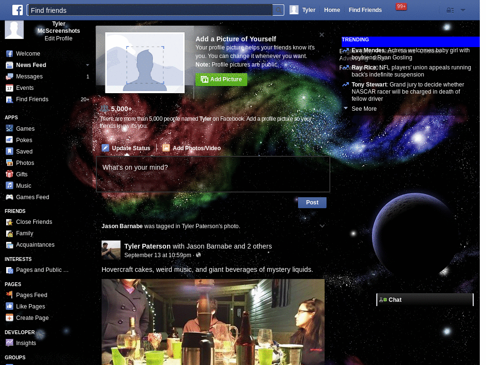The width and height of the screenshot is (486, 365).
Task: Click the privacy shortcuts lock icon
Action: coord(450,10)
